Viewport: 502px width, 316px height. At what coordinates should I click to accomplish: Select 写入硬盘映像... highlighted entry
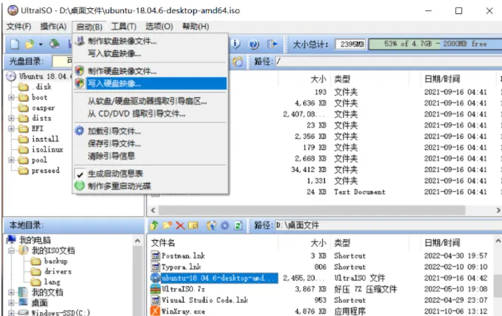point(151,83)
